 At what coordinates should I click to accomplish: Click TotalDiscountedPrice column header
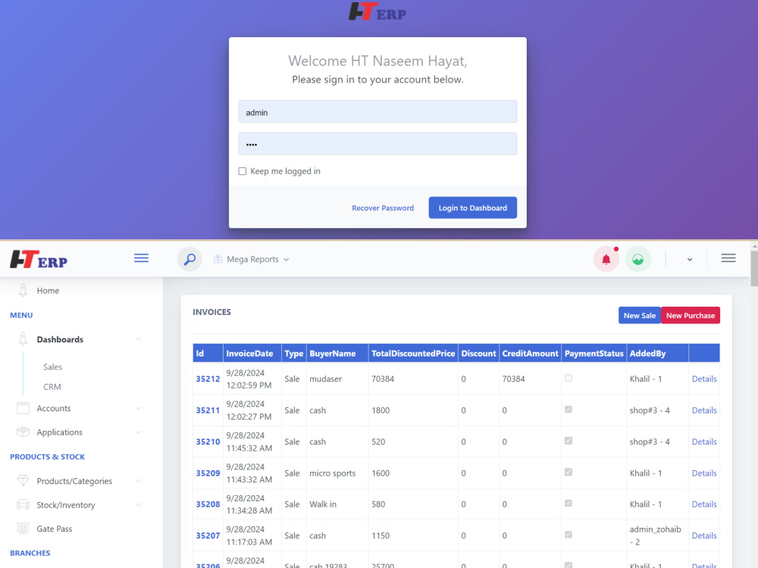pos(413,353)
